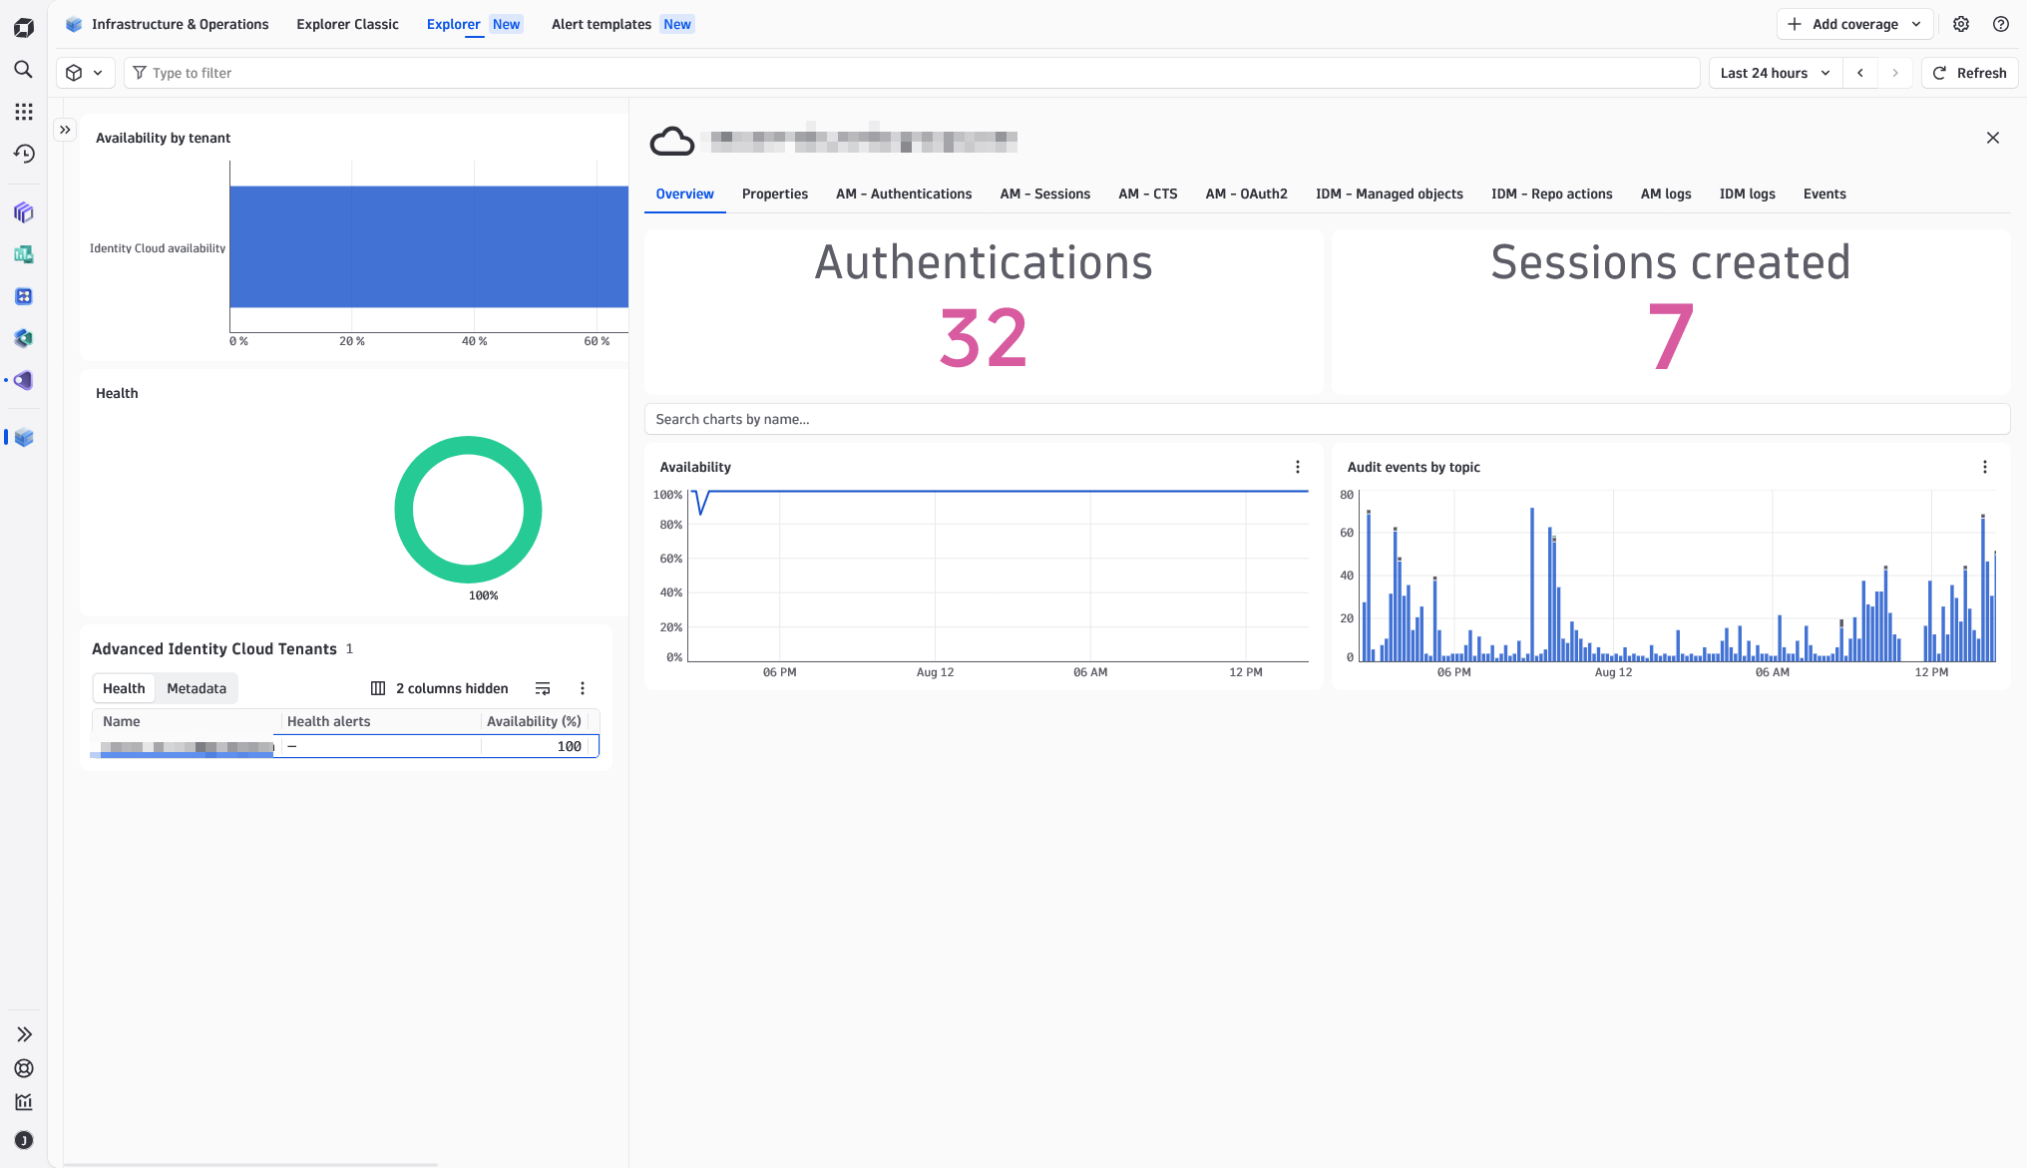Sort by Availability (%) column header

click(x=534, y=721)
